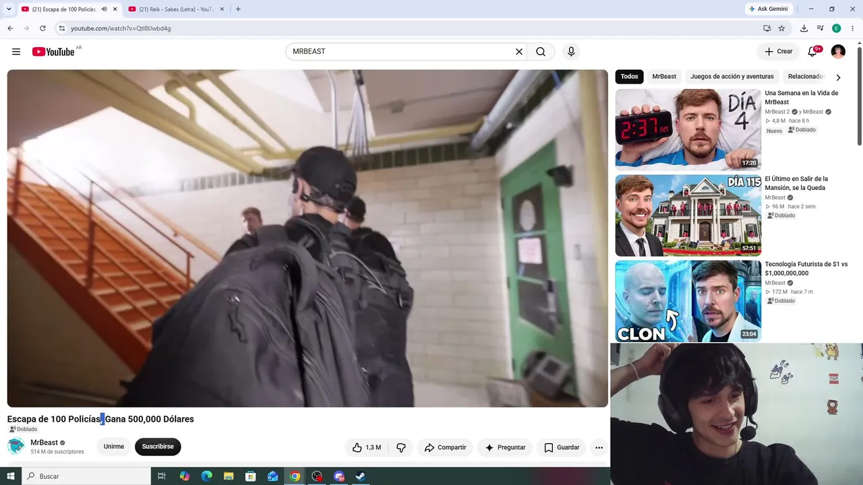Open title 'Una Semana en la Vida de MrBeast'
This screenshot has height=485, width=863.
[x=802, y=98]
